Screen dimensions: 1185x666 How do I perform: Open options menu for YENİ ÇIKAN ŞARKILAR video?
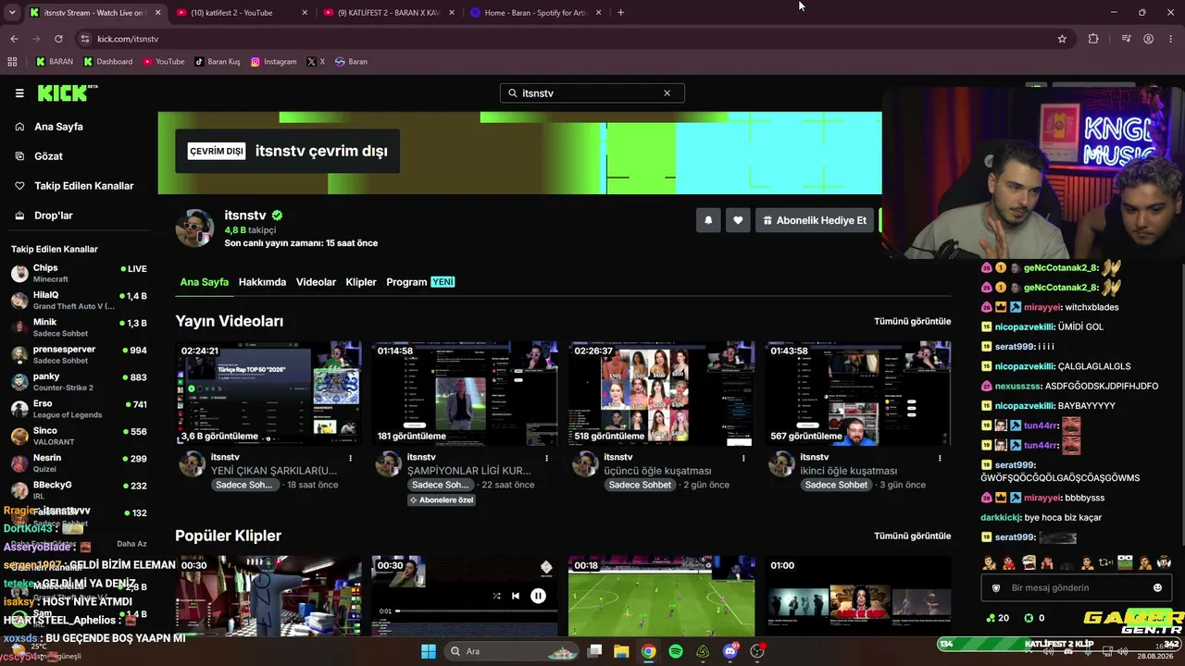[351, 458]
